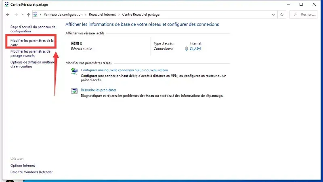The image size is (323, 182).
Task: Go to Panneau de configuration breadcrumb
Action: pyautogui.click(x=63, y=15)
